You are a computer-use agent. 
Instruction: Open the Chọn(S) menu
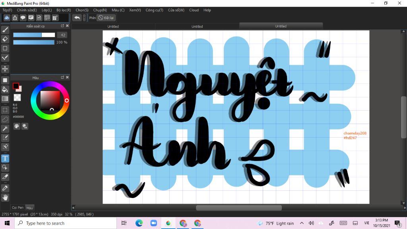coord(82,10)
